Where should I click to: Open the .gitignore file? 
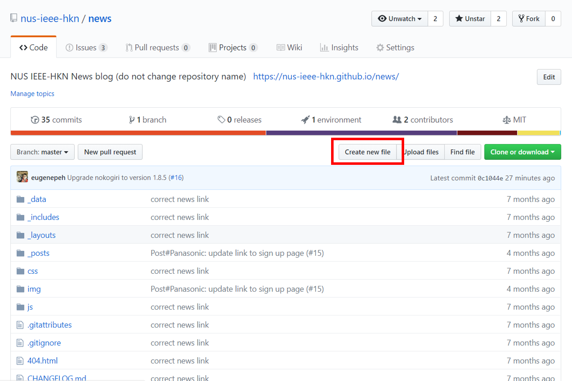[44, 343]
